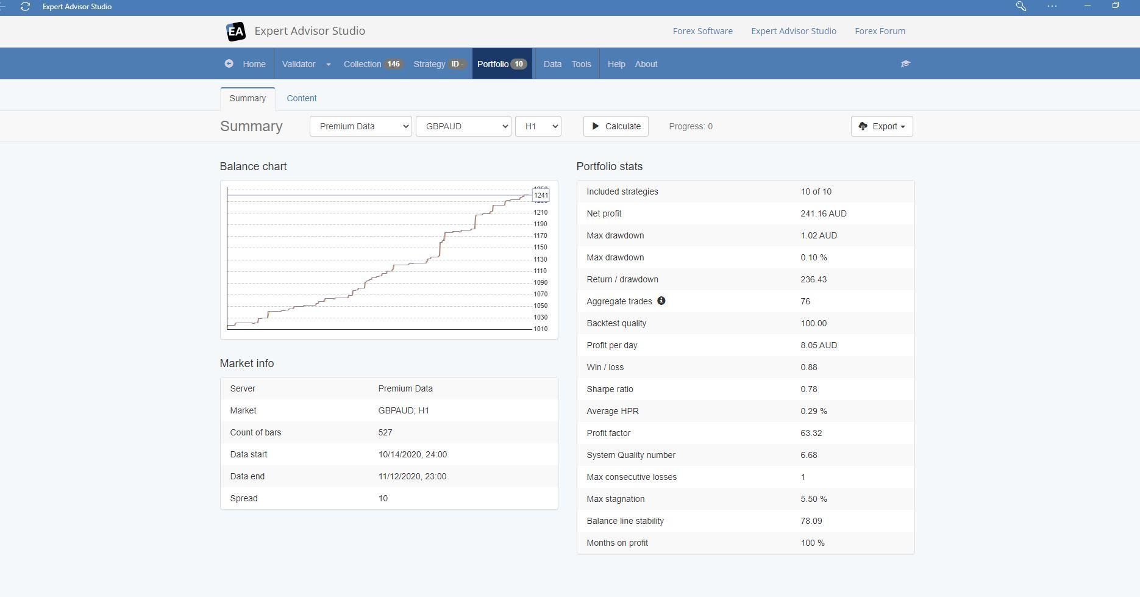Click the Count of bars value 527

[385, 432]
